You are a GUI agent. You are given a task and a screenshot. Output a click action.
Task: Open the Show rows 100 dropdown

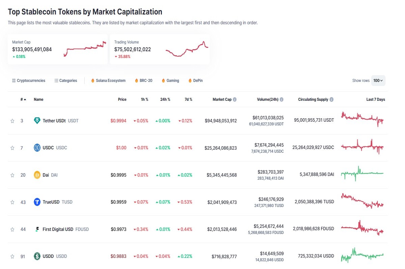(378, 81)
